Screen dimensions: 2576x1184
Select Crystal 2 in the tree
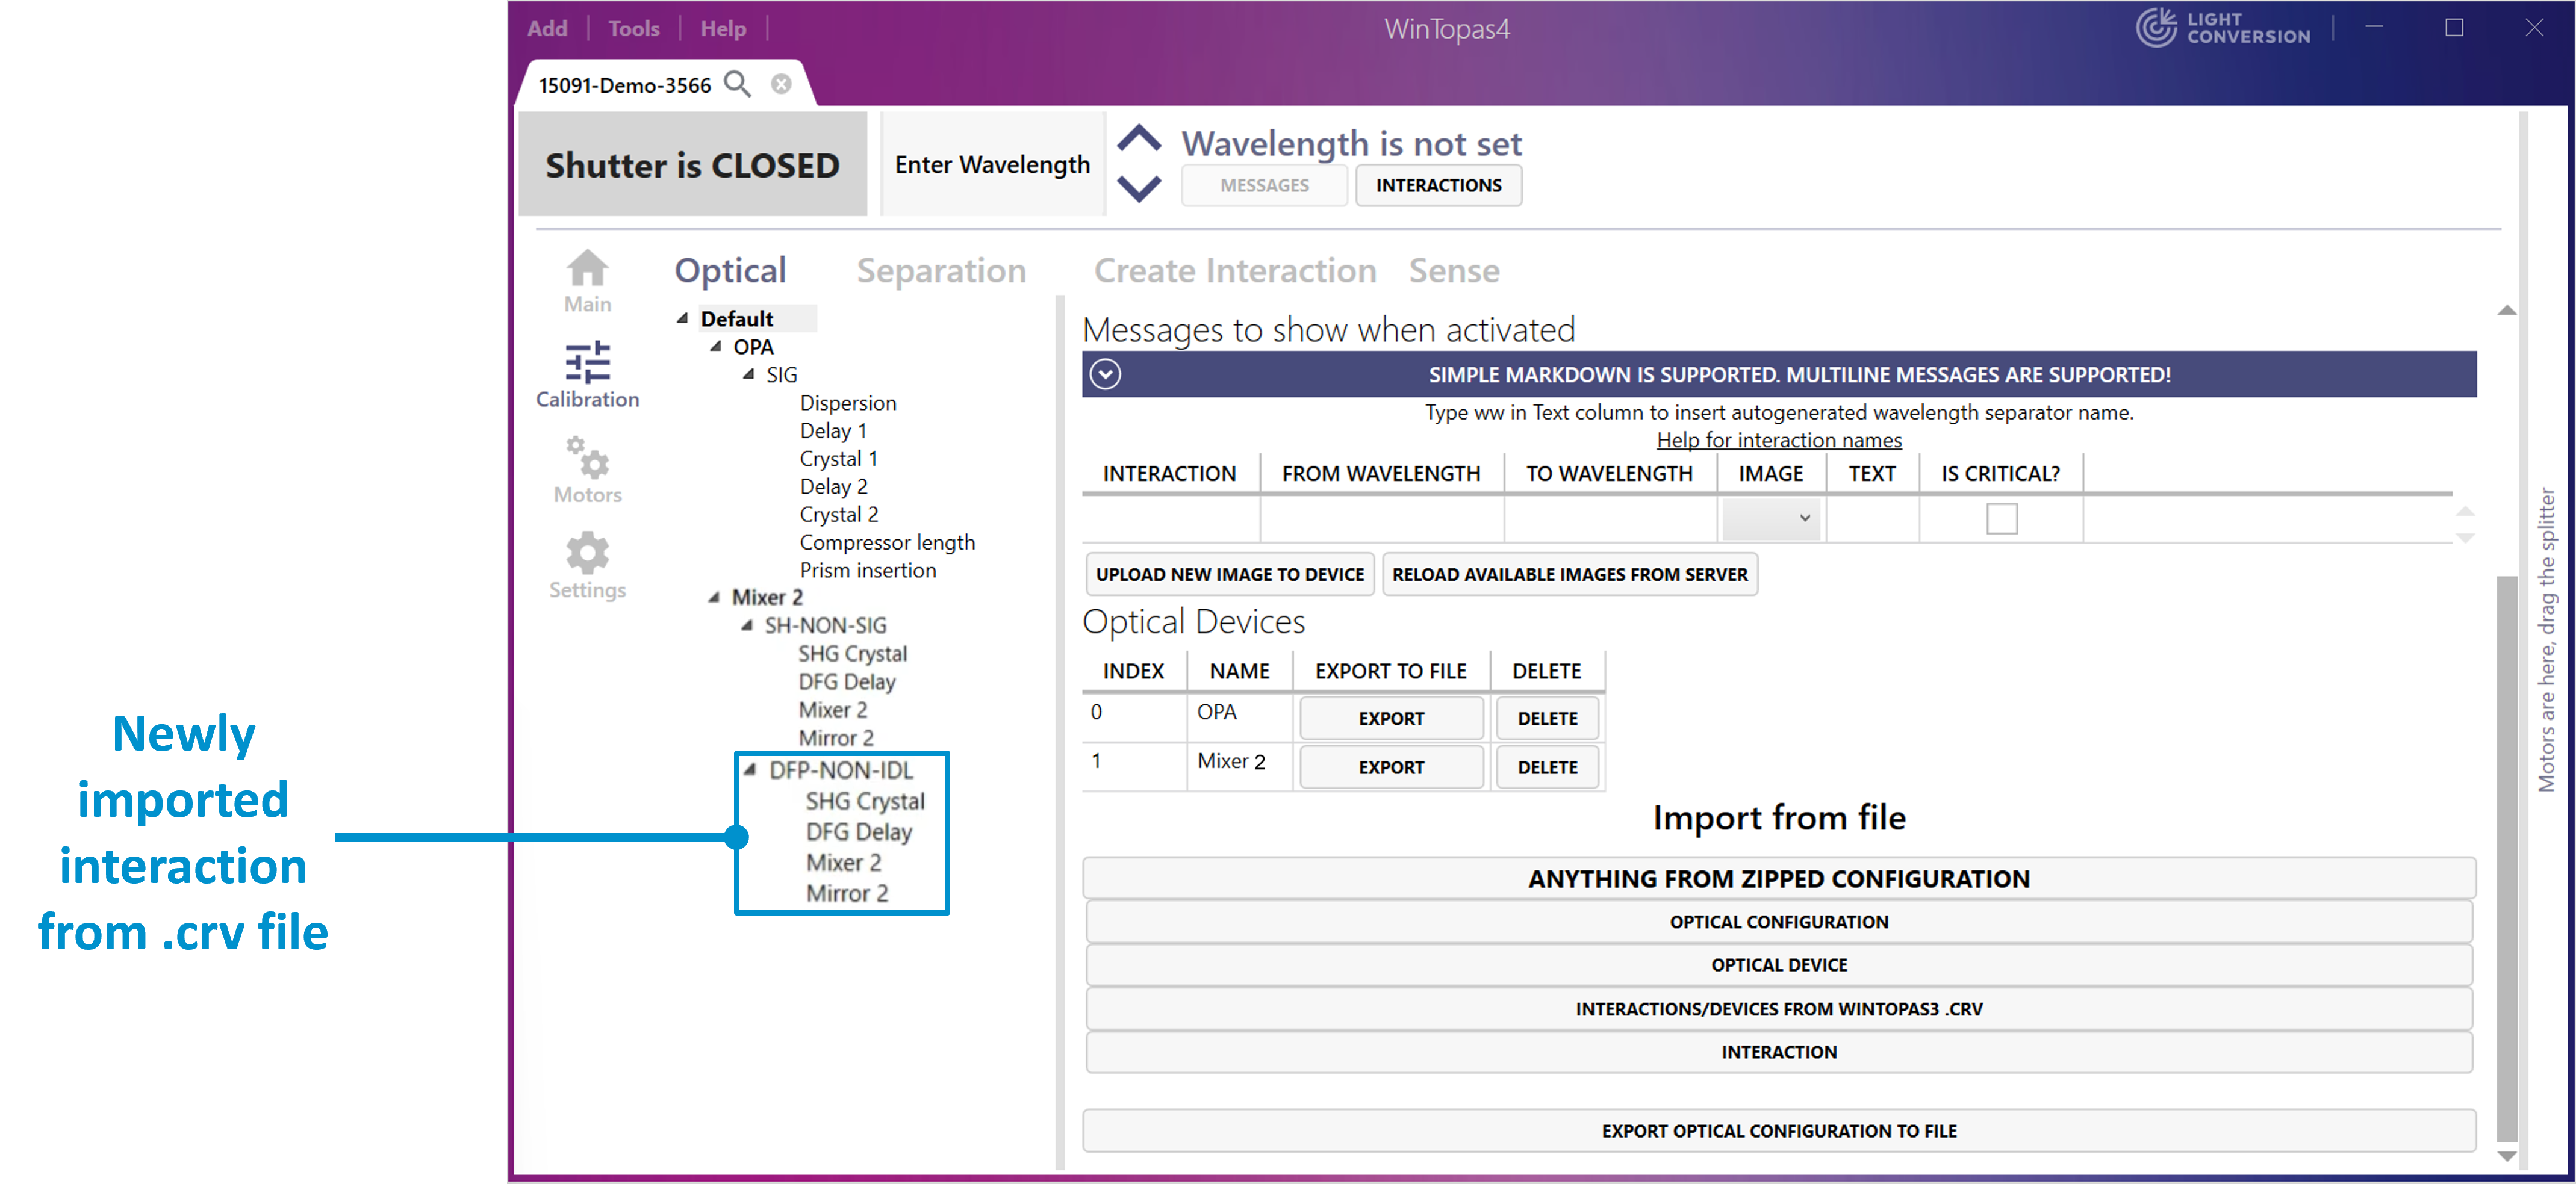click(x=838, y=514)
